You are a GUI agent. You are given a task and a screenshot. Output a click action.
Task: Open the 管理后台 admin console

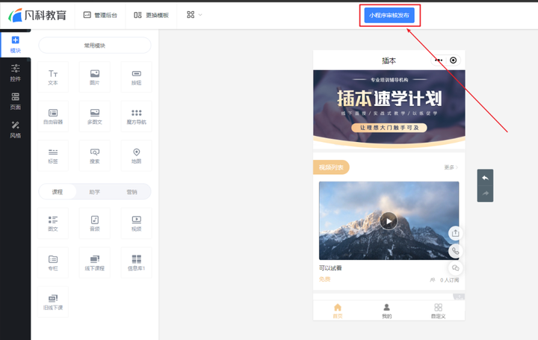(100, 15)
